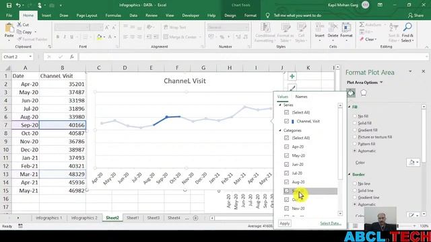The height and width of the screenshot is (242, 431).
Task: Uncheck the Apr-20 category checkbox
Action: (286, 147)
